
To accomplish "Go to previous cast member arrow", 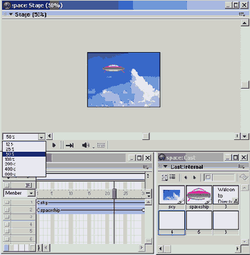I will point(186,177).
